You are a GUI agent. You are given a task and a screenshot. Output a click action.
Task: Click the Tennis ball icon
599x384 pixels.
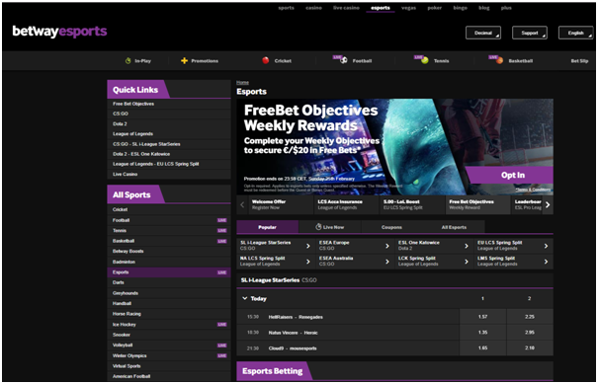pyautogui.click(x=424, y=60)
